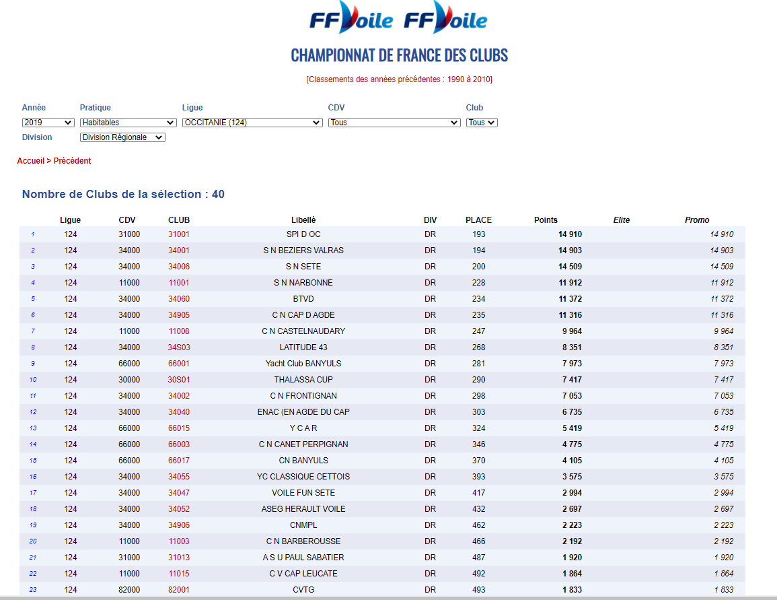
Task: Open the Année dropdown showing 2019
Action: pyautogui.click(x=48, y=123)
